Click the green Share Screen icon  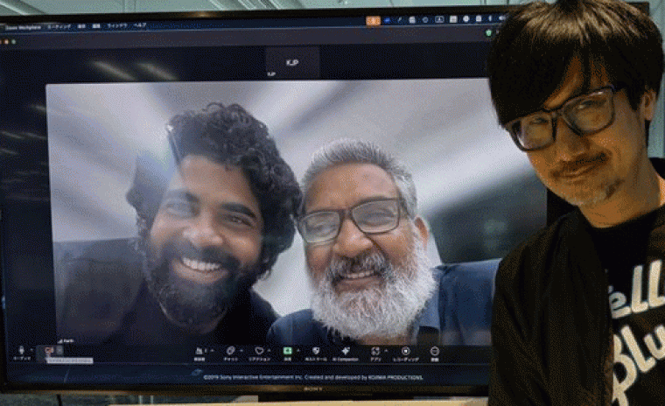point(287,350)
